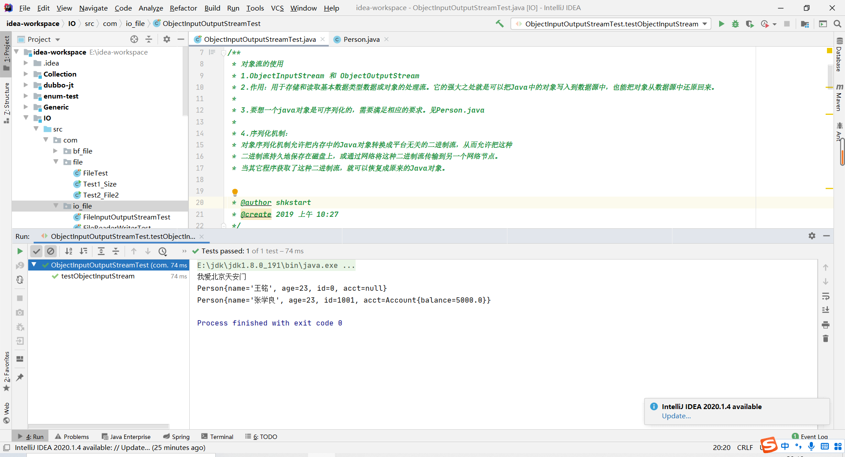Click the intention lightbulb in editor
Viewport: 845px width, 457px height.
coord(235,192)
